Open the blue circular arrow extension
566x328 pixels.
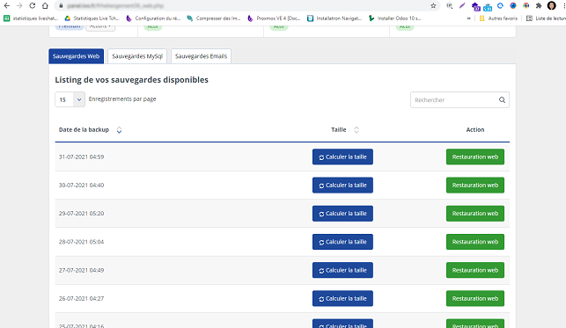pos(500,5)
